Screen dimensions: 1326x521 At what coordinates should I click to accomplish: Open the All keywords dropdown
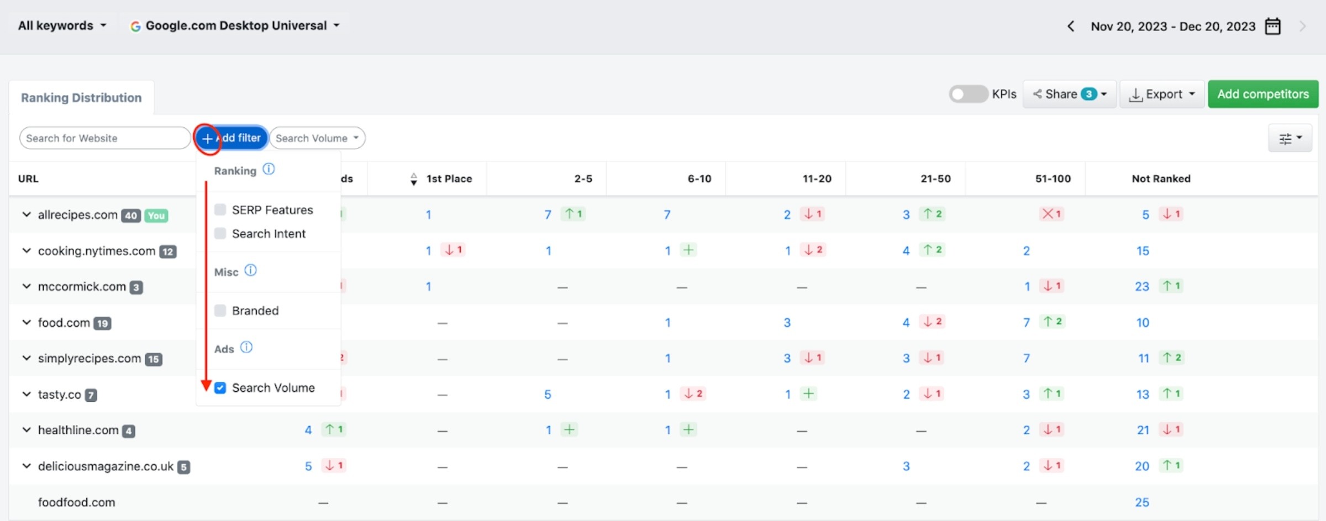pyautogui.click(x=62, y=25)
